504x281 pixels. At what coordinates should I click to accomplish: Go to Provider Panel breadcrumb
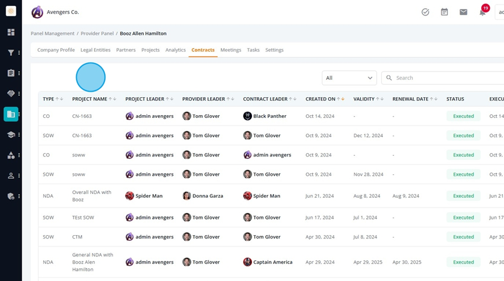click(x=97, y=34)
